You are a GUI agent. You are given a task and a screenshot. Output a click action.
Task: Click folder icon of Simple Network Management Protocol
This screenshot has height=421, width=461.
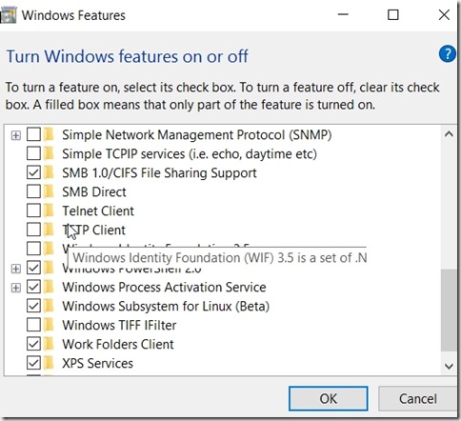[49, 134]
